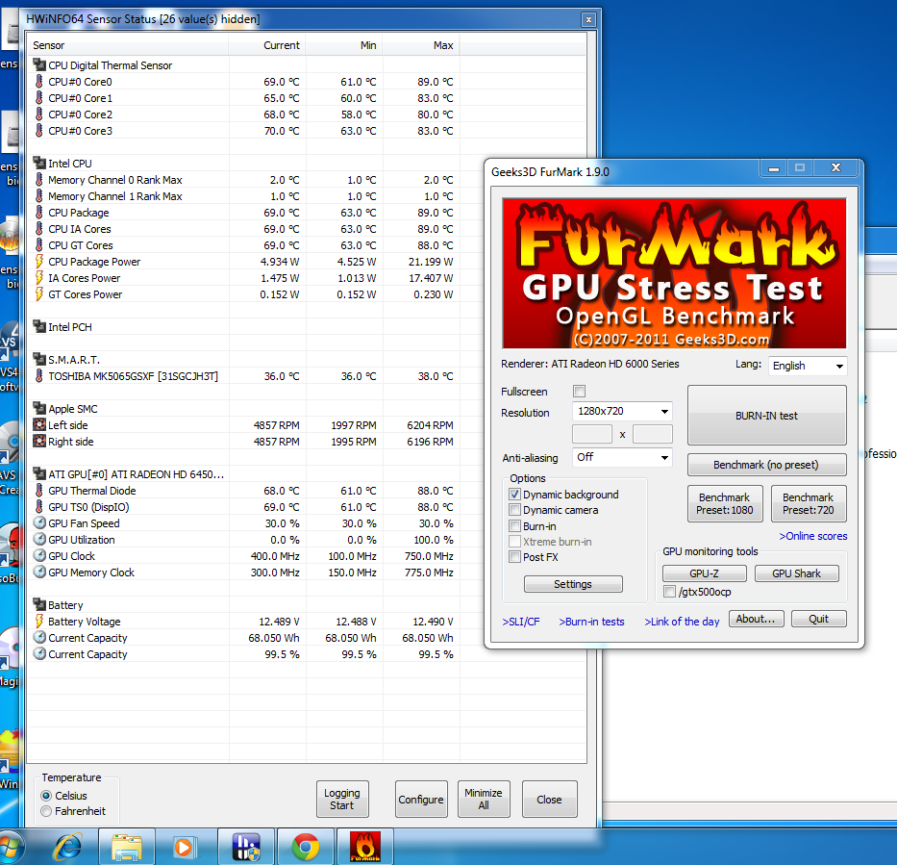
Task: Click the lightning icon beside CPU Package Power
Action: [38, 262]
